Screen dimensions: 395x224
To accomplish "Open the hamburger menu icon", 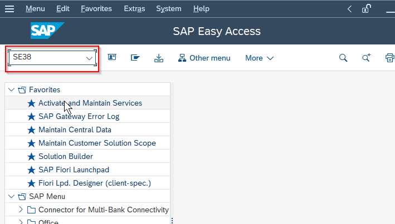I will [9, 9].
